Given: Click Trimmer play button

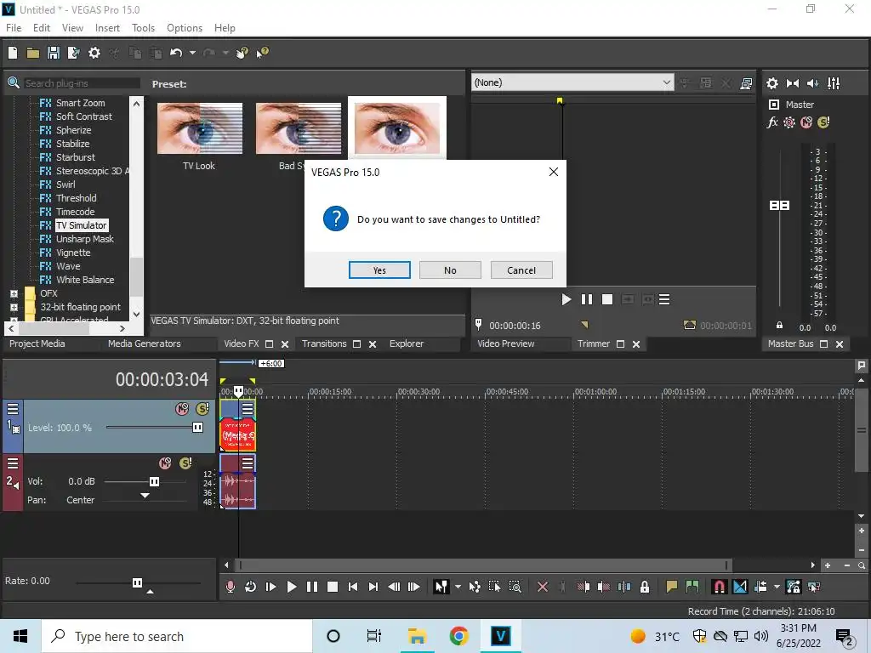Looking at the screenshot, I should 566,300.
